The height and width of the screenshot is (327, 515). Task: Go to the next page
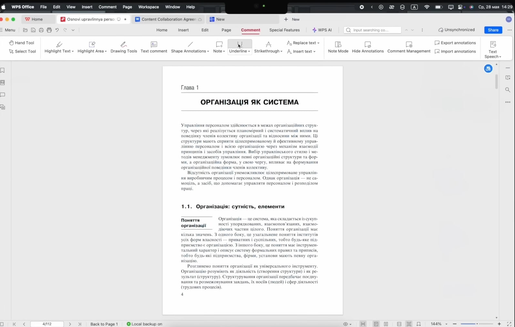(70, 324)
